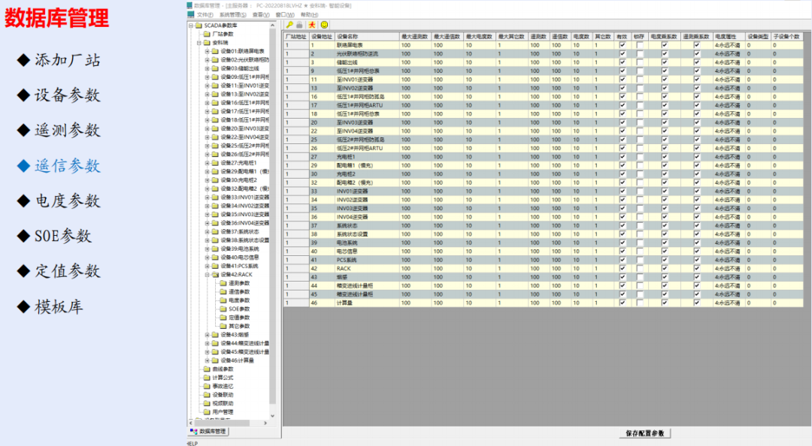Click the open folder icon of 设备42:RACK

click(216, 275)
